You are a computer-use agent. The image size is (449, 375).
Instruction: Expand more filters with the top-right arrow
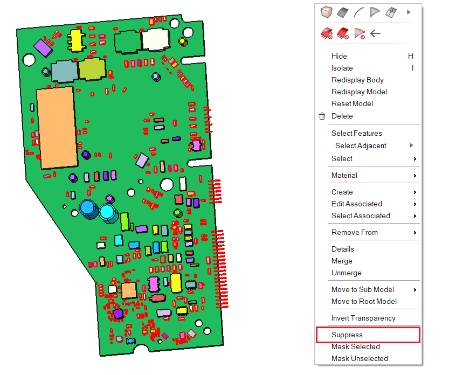(409, 12)
